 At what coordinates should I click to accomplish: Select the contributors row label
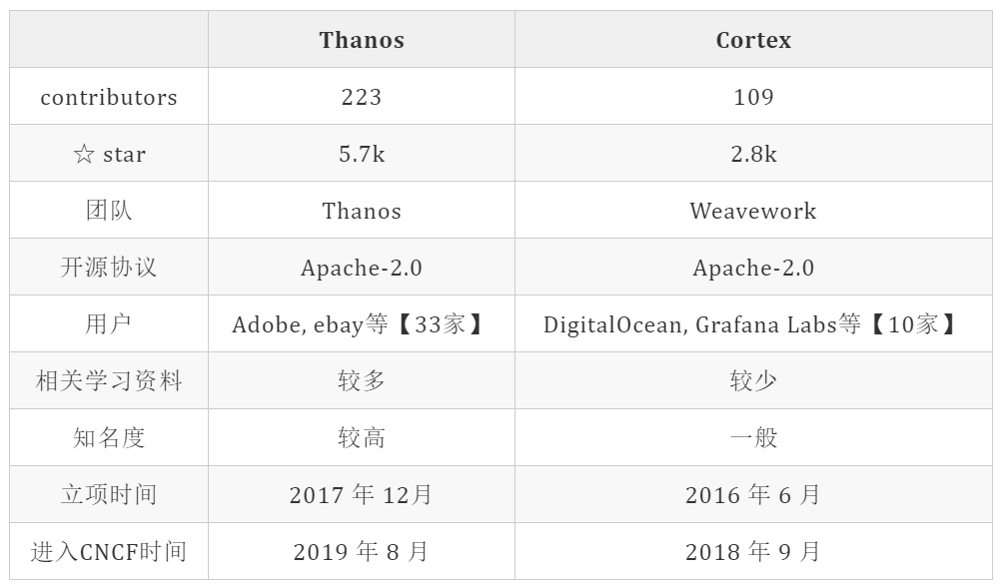(x=109, y=97)
